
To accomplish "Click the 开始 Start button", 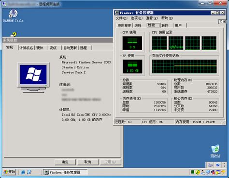I will [x=10, y=172].
